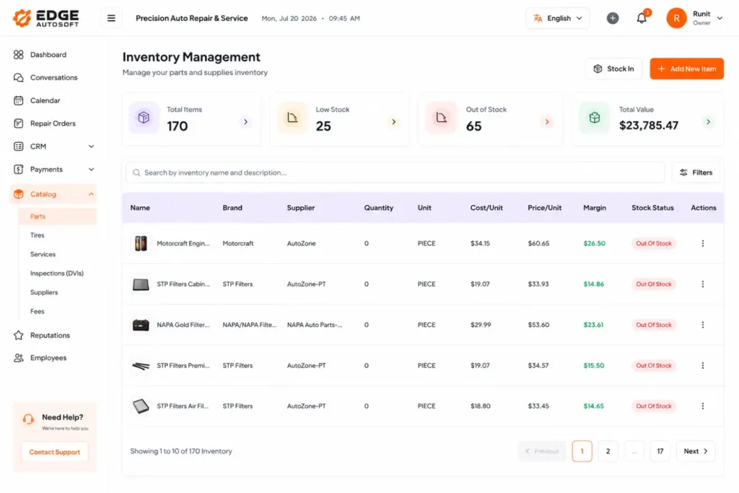The image size is (739, 493).
Task: Collapse the Catalog menu chevron
Action: 91,194
